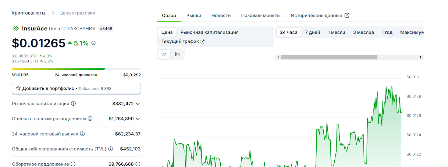Expand the $882,472 market cap chevron
Viewport: 448px width, 167px height.
[138, 104]
